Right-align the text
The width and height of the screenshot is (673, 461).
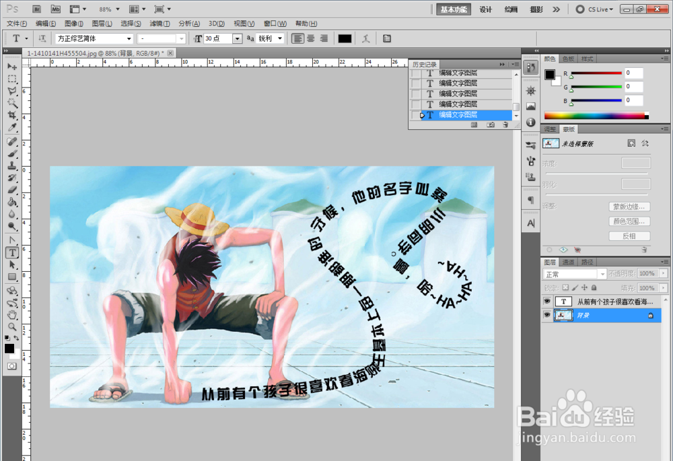(x=324, y=38)
